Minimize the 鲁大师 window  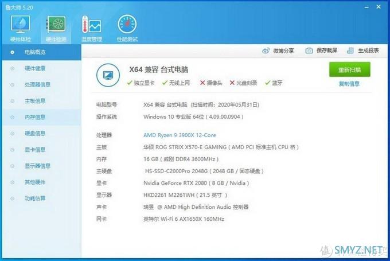tap(366, 7)
